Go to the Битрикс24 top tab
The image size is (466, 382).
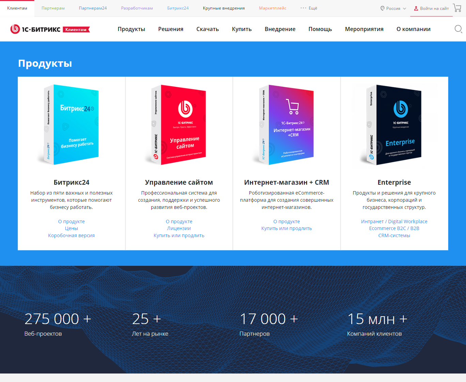coord(178,8)
